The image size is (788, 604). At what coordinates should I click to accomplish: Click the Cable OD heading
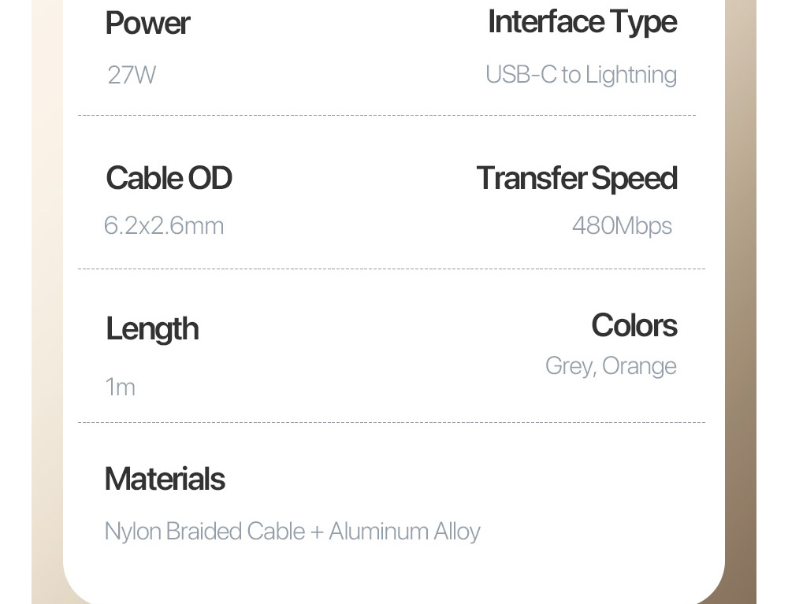coord(169,178)
